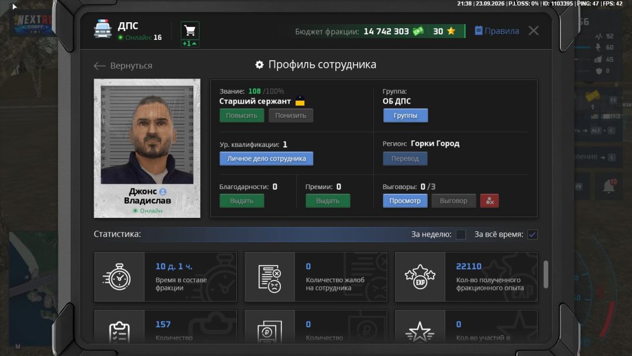Click the red dismiss employee icon button
632x356 pixels.
tap(489, 201)
